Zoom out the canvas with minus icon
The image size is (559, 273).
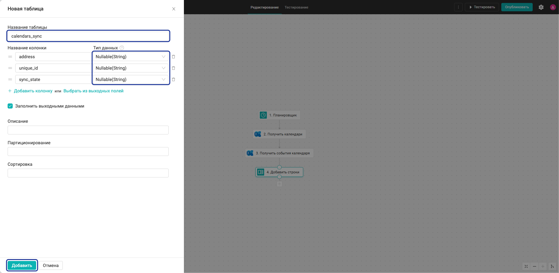click(x=535, y=266)
